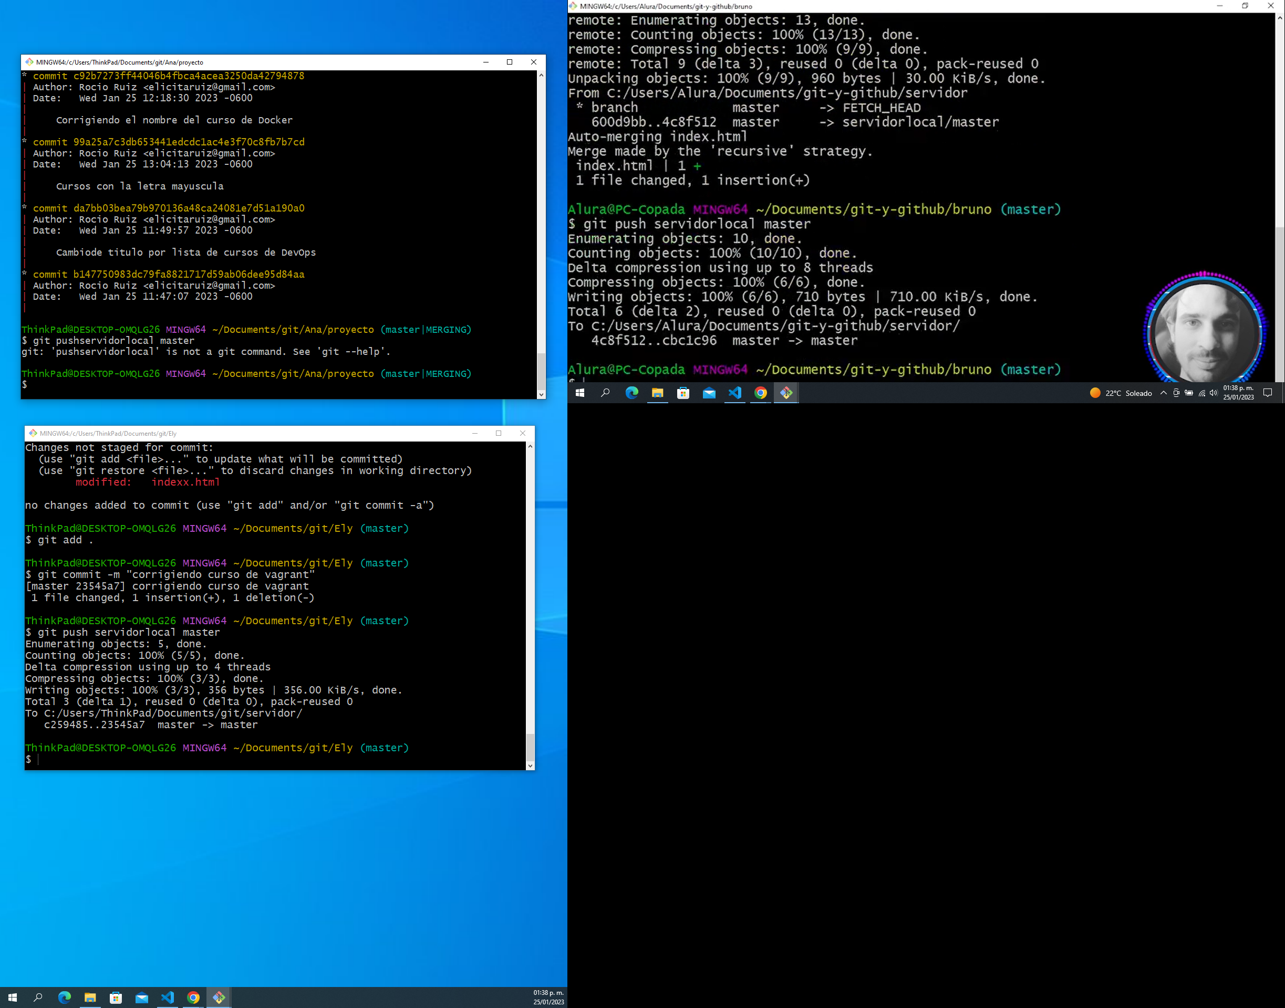Close the Ana/proyecto terminal window

534,62
